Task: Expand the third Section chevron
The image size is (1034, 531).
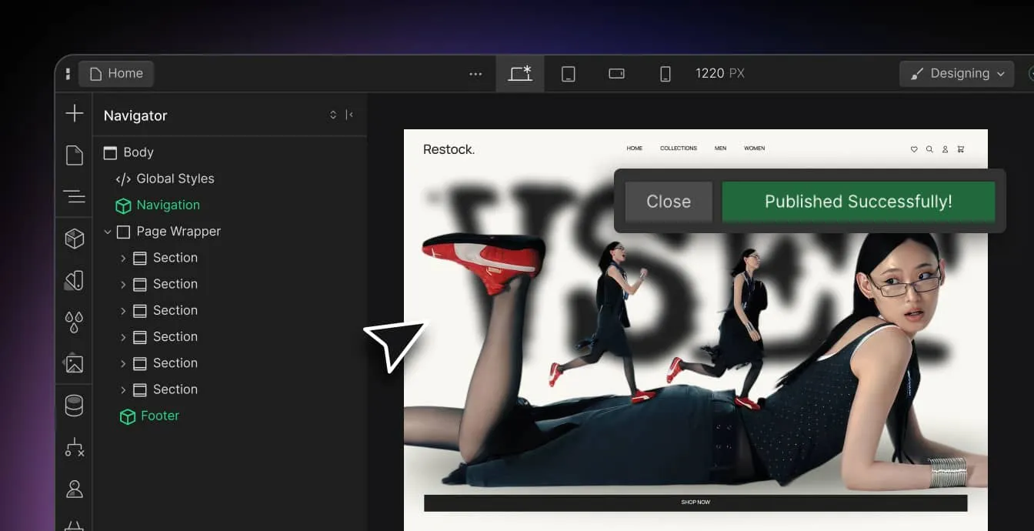Action: click(123, 310)
